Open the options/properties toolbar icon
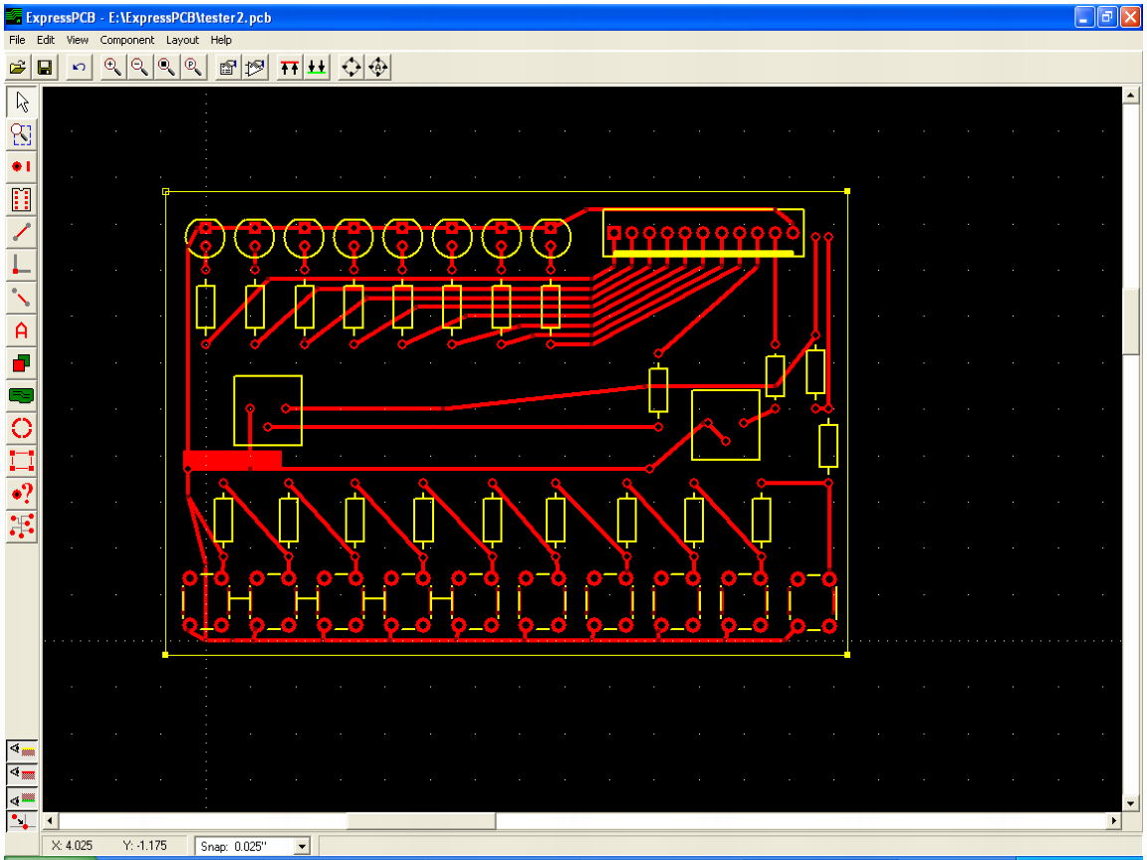Screen dimensions: 1147x860 point(228,68)
